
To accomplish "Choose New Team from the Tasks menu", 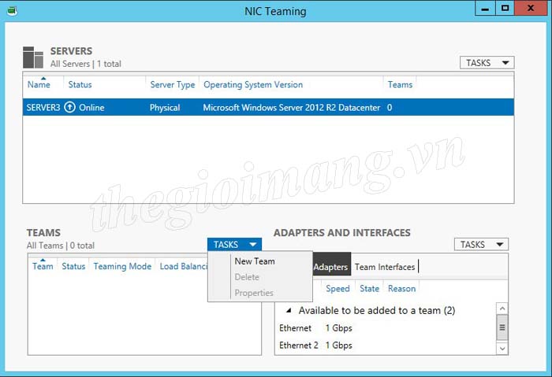I will [x=255, y=261].
